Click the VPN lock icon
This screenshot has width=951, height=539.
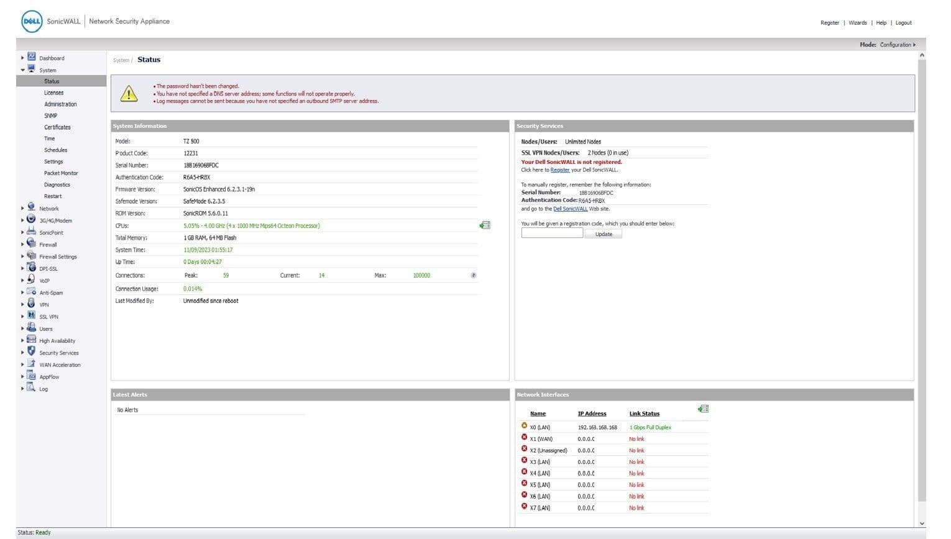click(x=32, y=304)
